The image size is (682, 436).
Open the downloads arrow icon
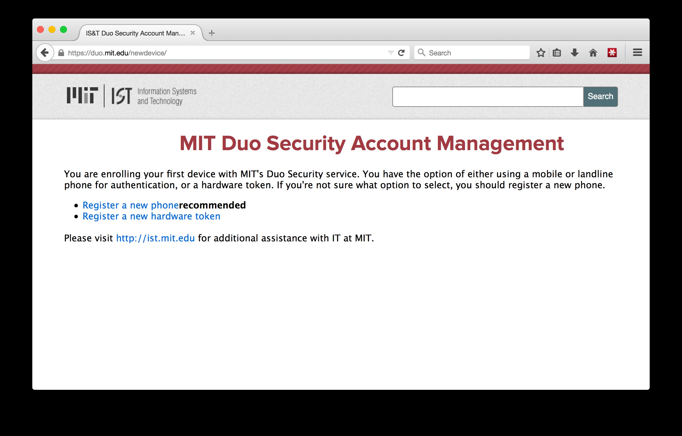coord(575,53)
